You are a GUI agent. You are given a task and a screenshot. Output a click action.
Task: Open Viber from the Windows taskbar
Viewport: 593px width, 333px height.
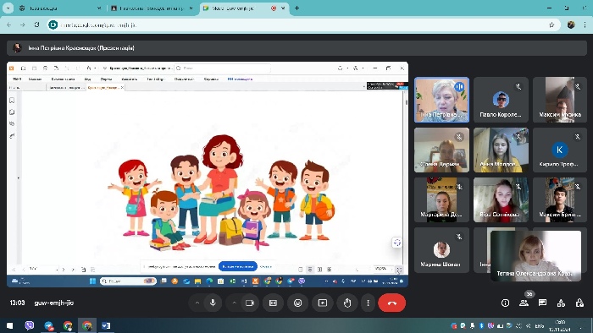pyautogui.click(x=29, y=325)
